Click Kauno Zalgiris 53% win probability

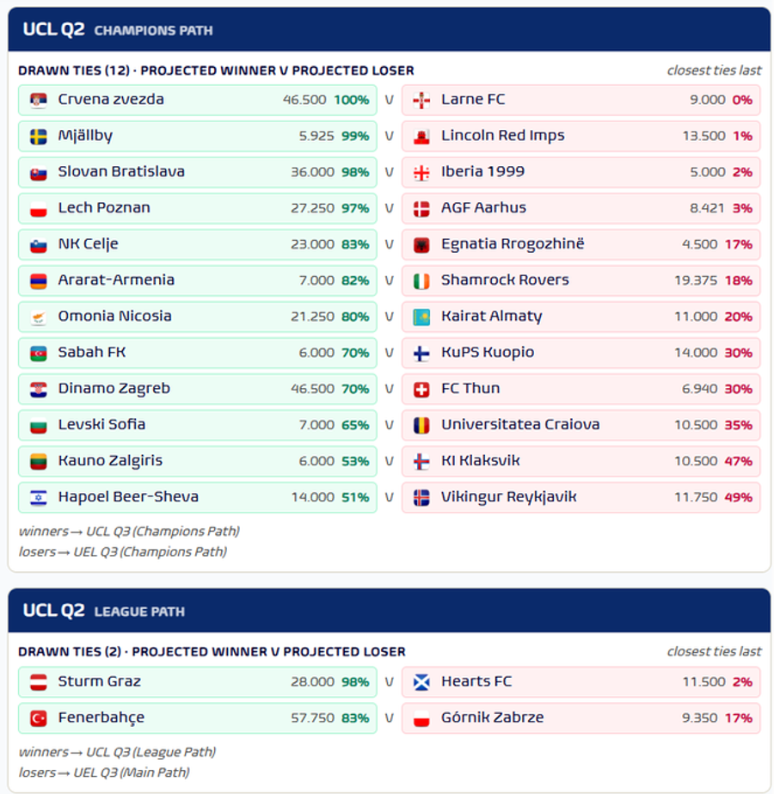click(355, 461)
